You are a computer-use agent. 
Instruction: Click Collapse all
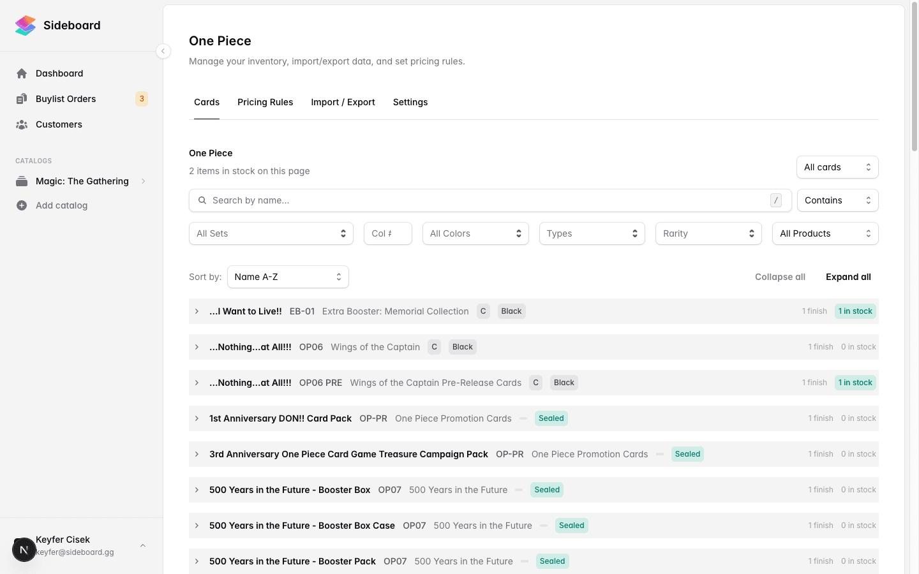[780, 277]
